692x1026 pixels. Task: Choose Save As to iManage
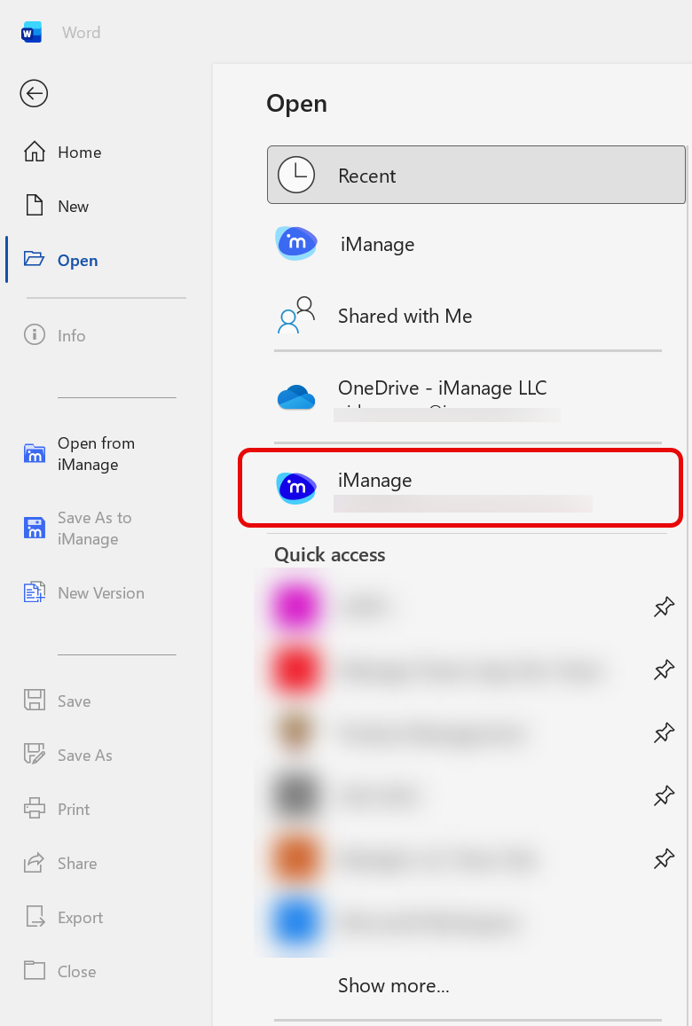point(79,528)
